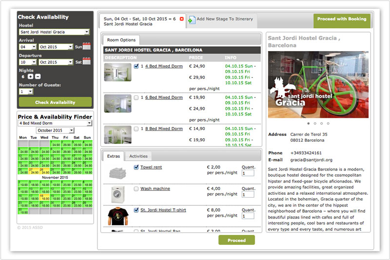The width and height of the screenshot is (390, 260).
Task: Click the hostel bicycle banner image
Action: coord(318,84)
